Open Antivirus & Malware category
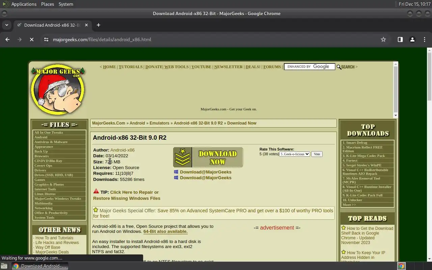The image size is (432, 270). click(51, 142)
